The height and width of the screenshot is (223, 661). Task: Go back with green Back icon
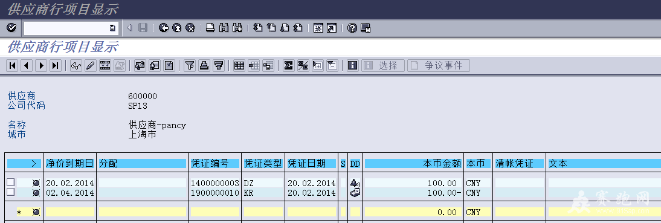coord(164,28)
